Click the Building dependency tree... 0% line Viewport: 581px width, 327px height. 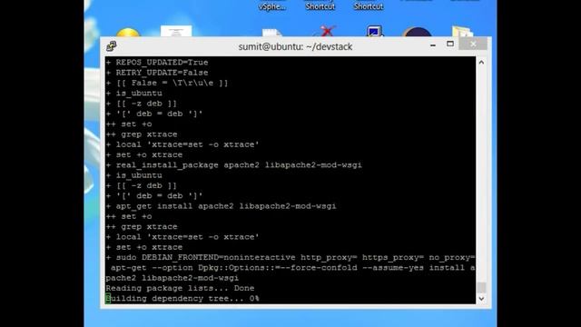(182, 299)
